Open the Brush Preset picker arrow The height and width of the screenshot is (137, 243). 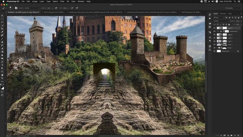coord(13,8)
